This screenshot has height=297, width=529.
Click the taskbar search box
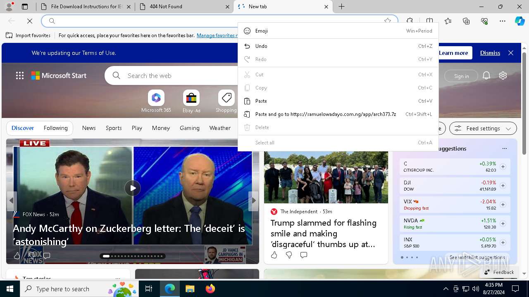click(x=79, y=289)
